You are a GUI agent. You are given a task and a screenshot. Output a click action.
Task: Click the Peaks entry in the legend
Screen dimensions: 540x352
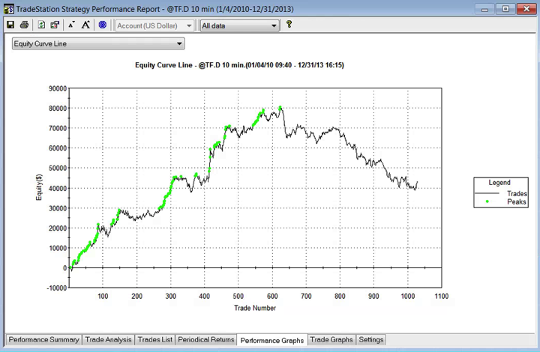click(517, 201)
